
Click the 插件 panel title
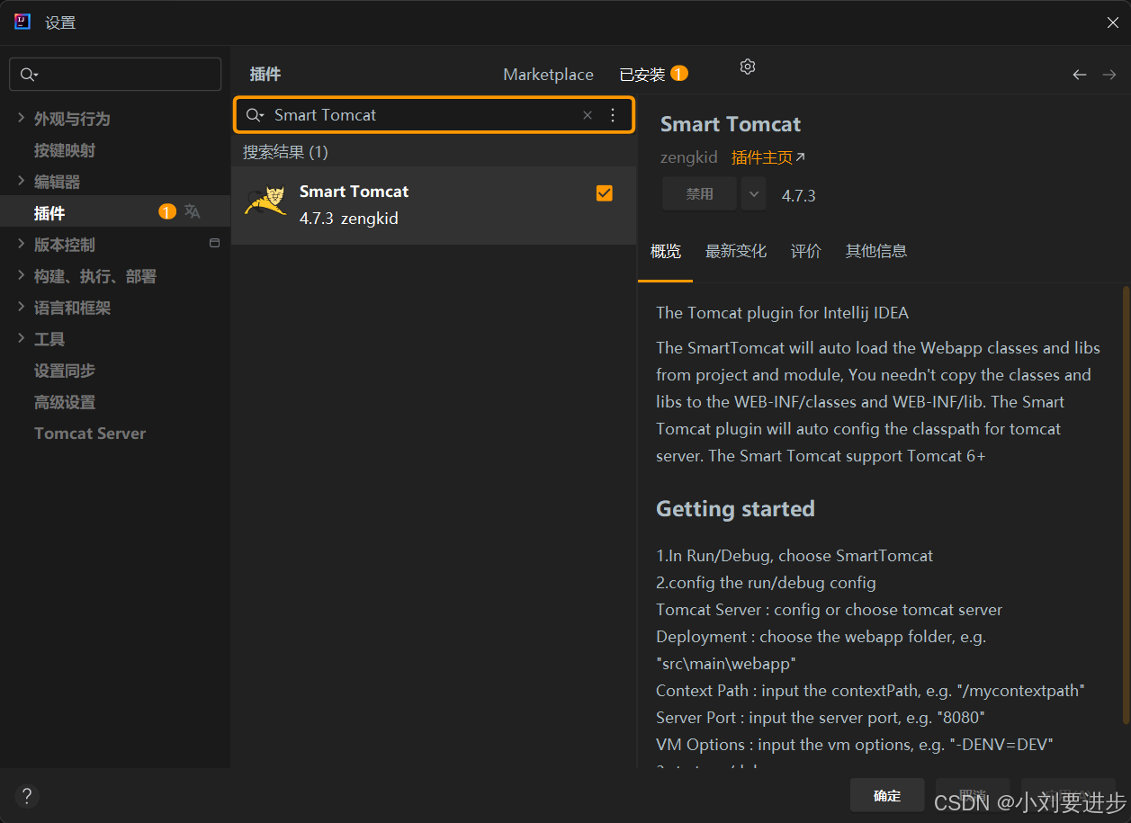coord(265,75)
